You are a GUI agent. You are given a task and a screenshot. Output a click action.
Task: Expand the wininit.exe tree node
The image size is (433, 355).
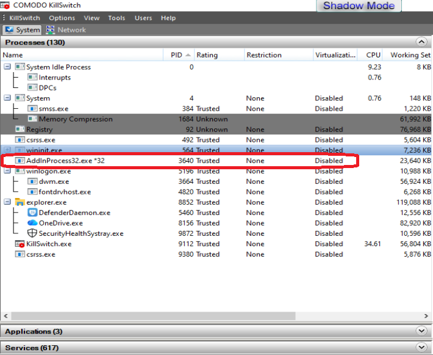[7, 150]
